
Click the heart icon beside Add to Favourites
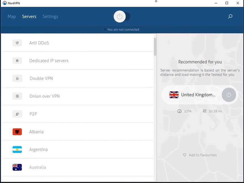click(185, 155)
